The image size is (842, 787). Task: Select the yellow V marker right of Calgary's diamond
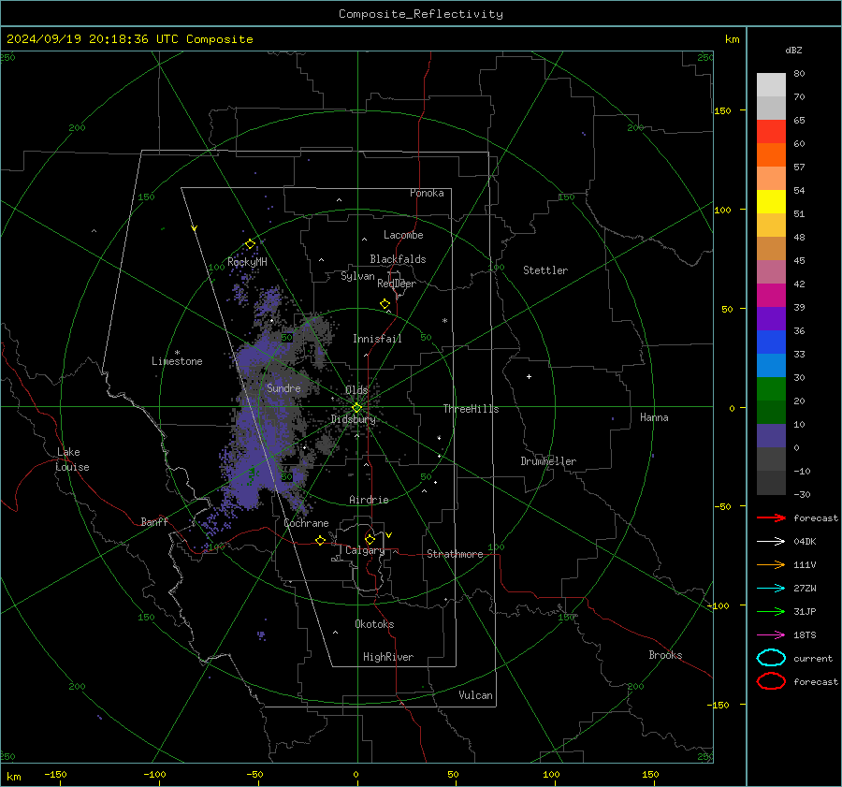(389, 535)
